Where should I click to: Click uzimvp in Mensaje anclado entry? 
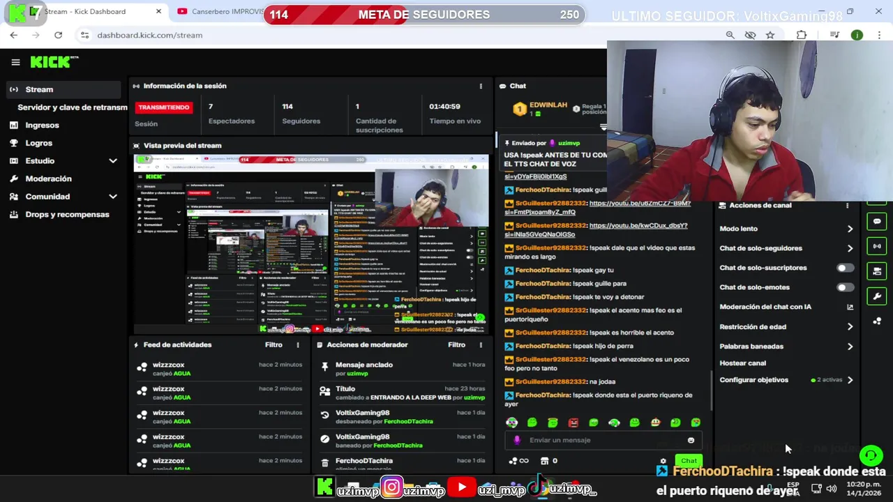tap(357, 374)
